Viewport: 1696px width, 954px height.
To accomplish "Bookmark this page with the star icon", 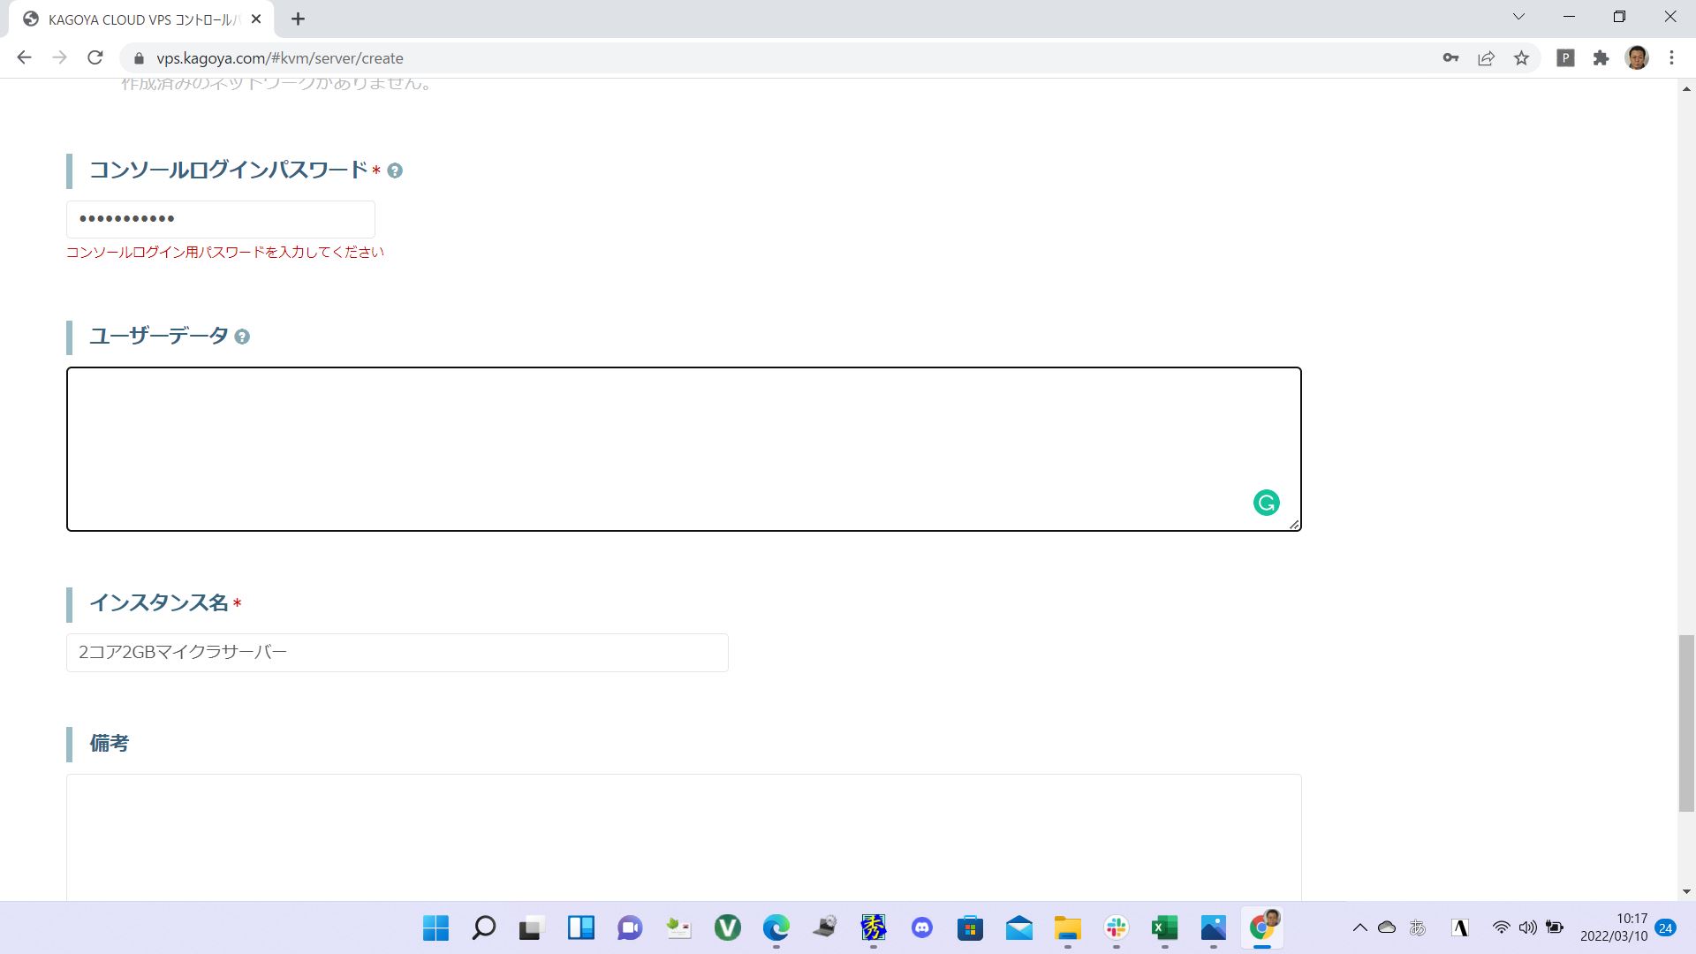I will (1522, 57).
